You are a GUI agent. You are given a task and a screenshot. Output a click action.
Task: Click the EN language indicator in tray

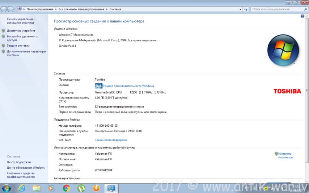click(247, 188)
